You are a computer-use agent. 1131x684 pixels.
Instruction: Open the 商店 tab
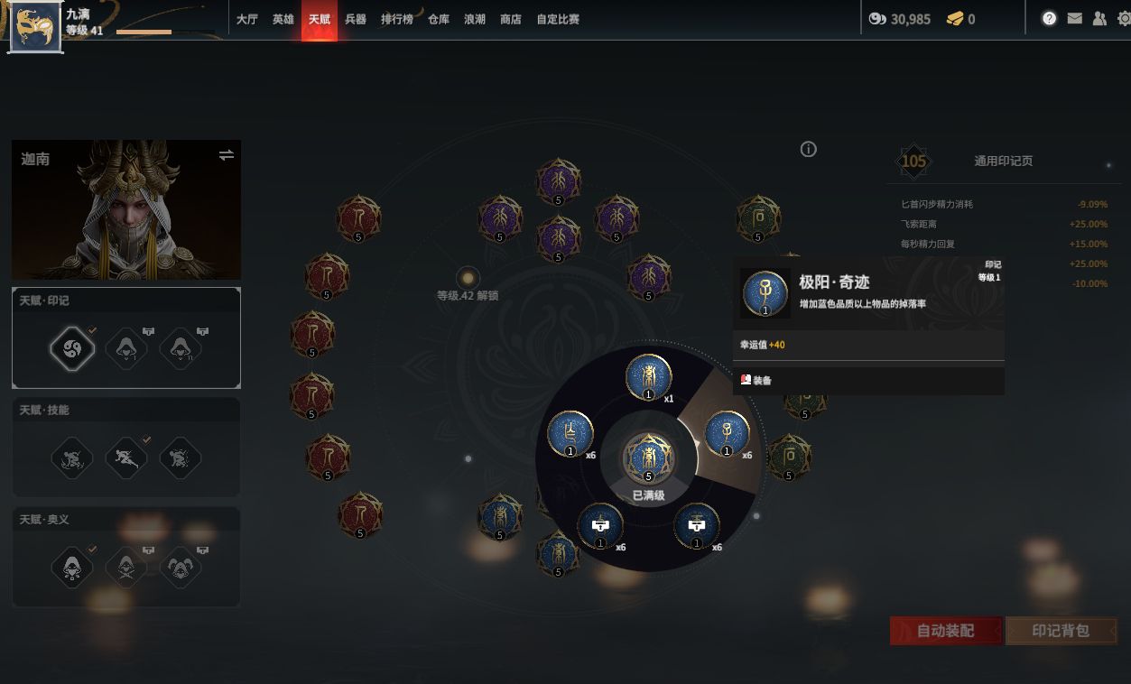(511, 19)
